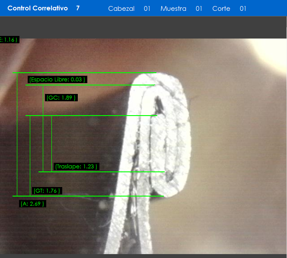
Task: Select the Muestra value 01
Action: [x=199, y=9]
